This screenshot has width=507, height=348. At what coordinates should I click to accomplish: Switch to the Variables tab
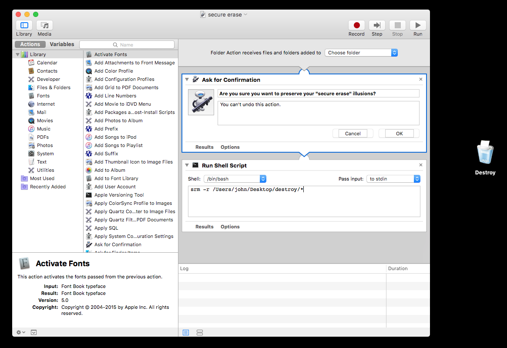62,44
